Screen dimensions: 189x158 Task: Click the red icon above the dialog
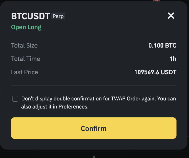click(156, 1)
